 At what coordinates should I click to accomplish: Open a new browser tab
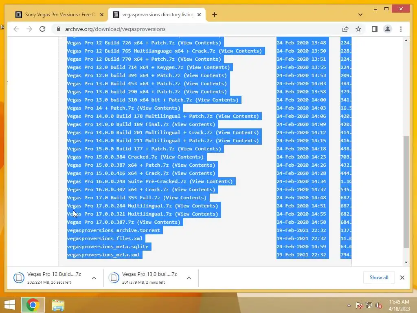(215, 15)
